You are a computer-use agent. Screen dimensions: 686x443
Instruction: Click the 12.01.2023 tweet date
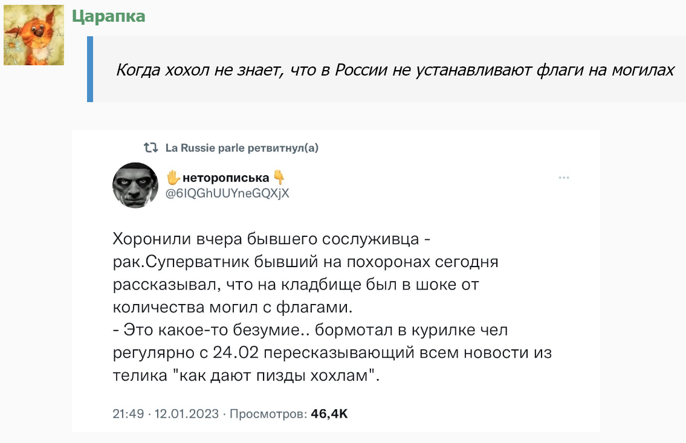(x=186, y=414)
